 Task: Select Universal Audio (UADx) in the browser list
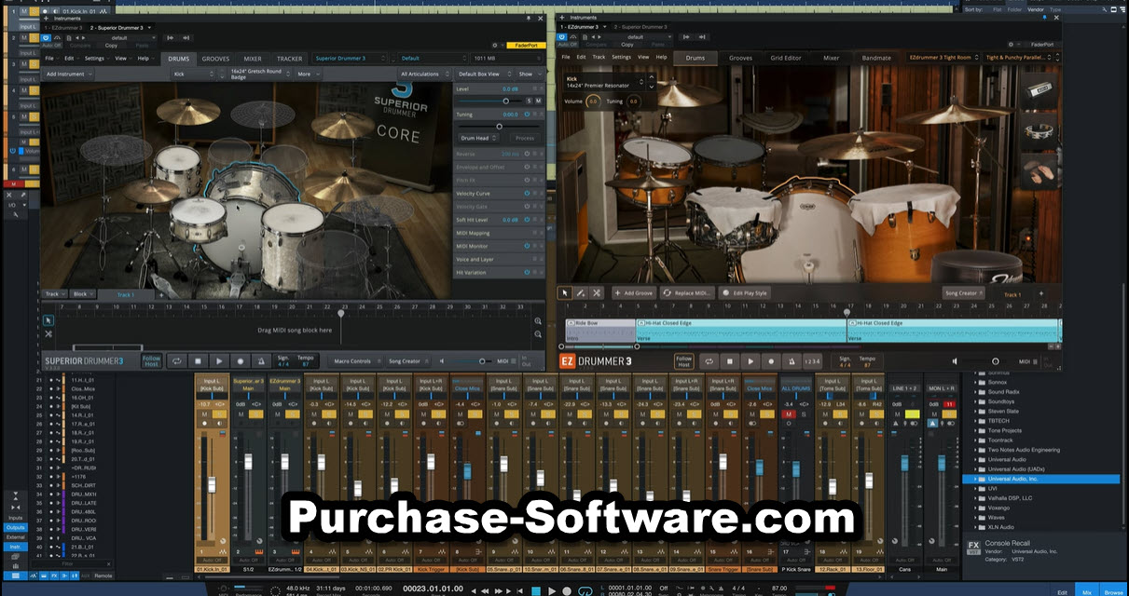[x=1016, y=468]
